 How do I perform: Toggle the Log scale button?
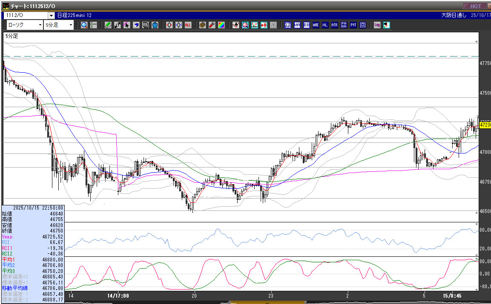pos(377,25)
